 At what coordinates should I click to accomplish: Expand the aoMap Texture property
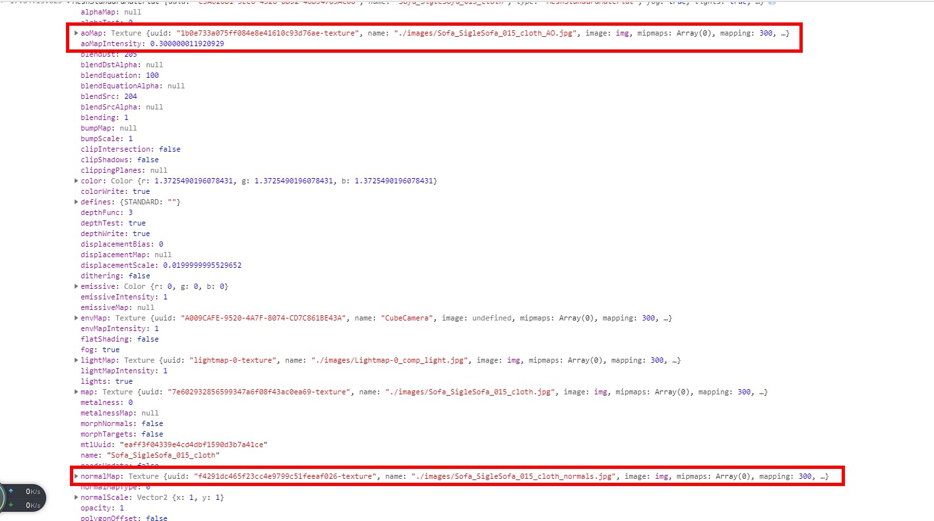pyautogui.click(x=76, y=32)
